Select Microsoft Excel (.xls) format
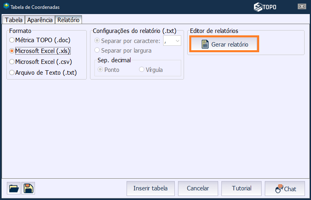Image resolution: width=311 pixels, height=200 pixels. click(x=12, y=51)
